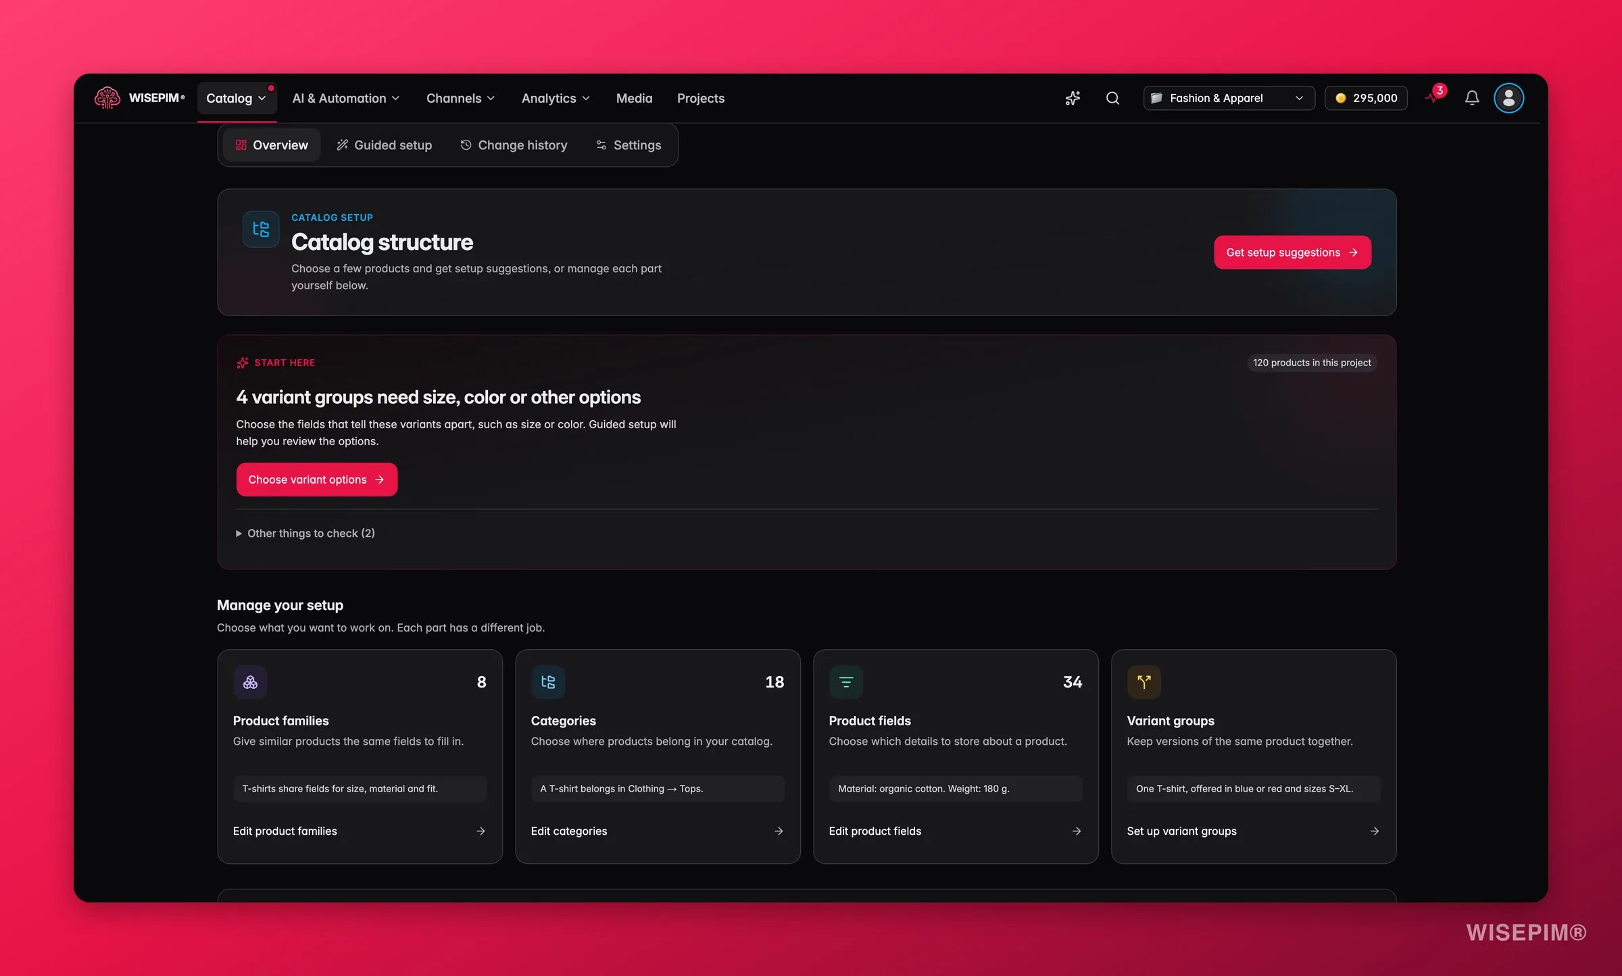Screen dimensions: 1622x976
Task: Click the Product fields count 34
Action: tap(1073, 682)
